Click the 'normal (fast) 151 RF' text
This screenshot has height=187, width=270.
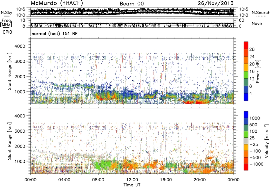[55, 33]
